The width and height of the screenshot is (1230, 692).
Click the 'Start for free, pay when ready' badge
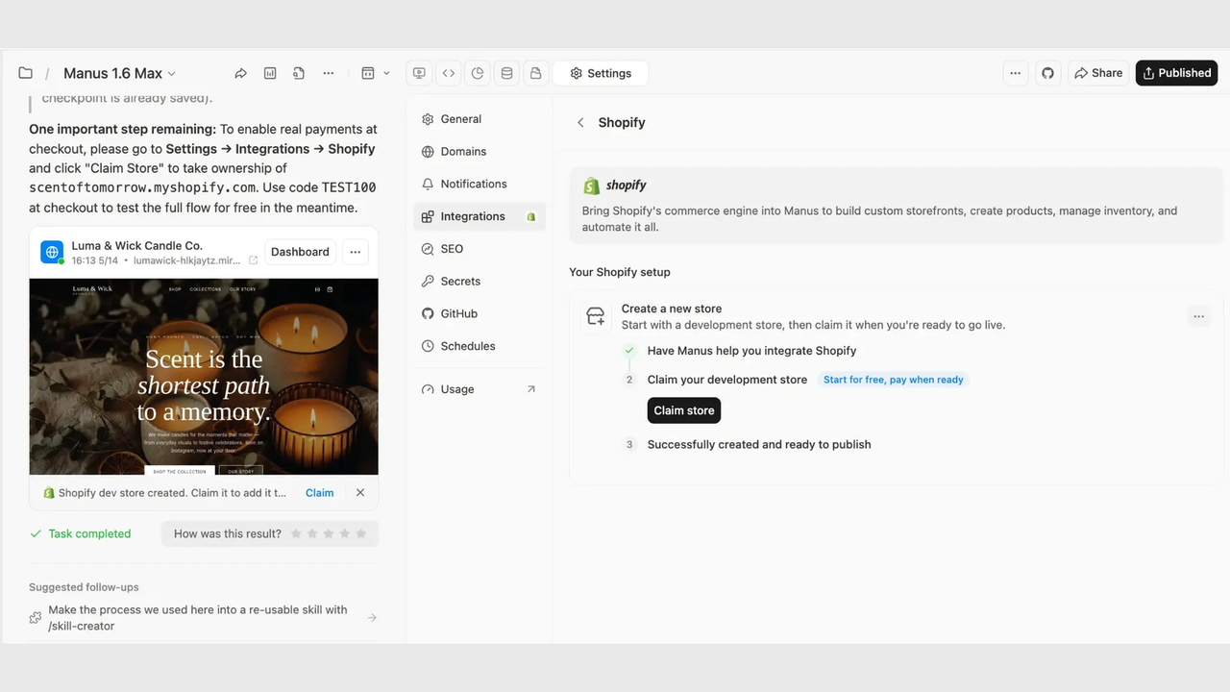pos(893,380)
